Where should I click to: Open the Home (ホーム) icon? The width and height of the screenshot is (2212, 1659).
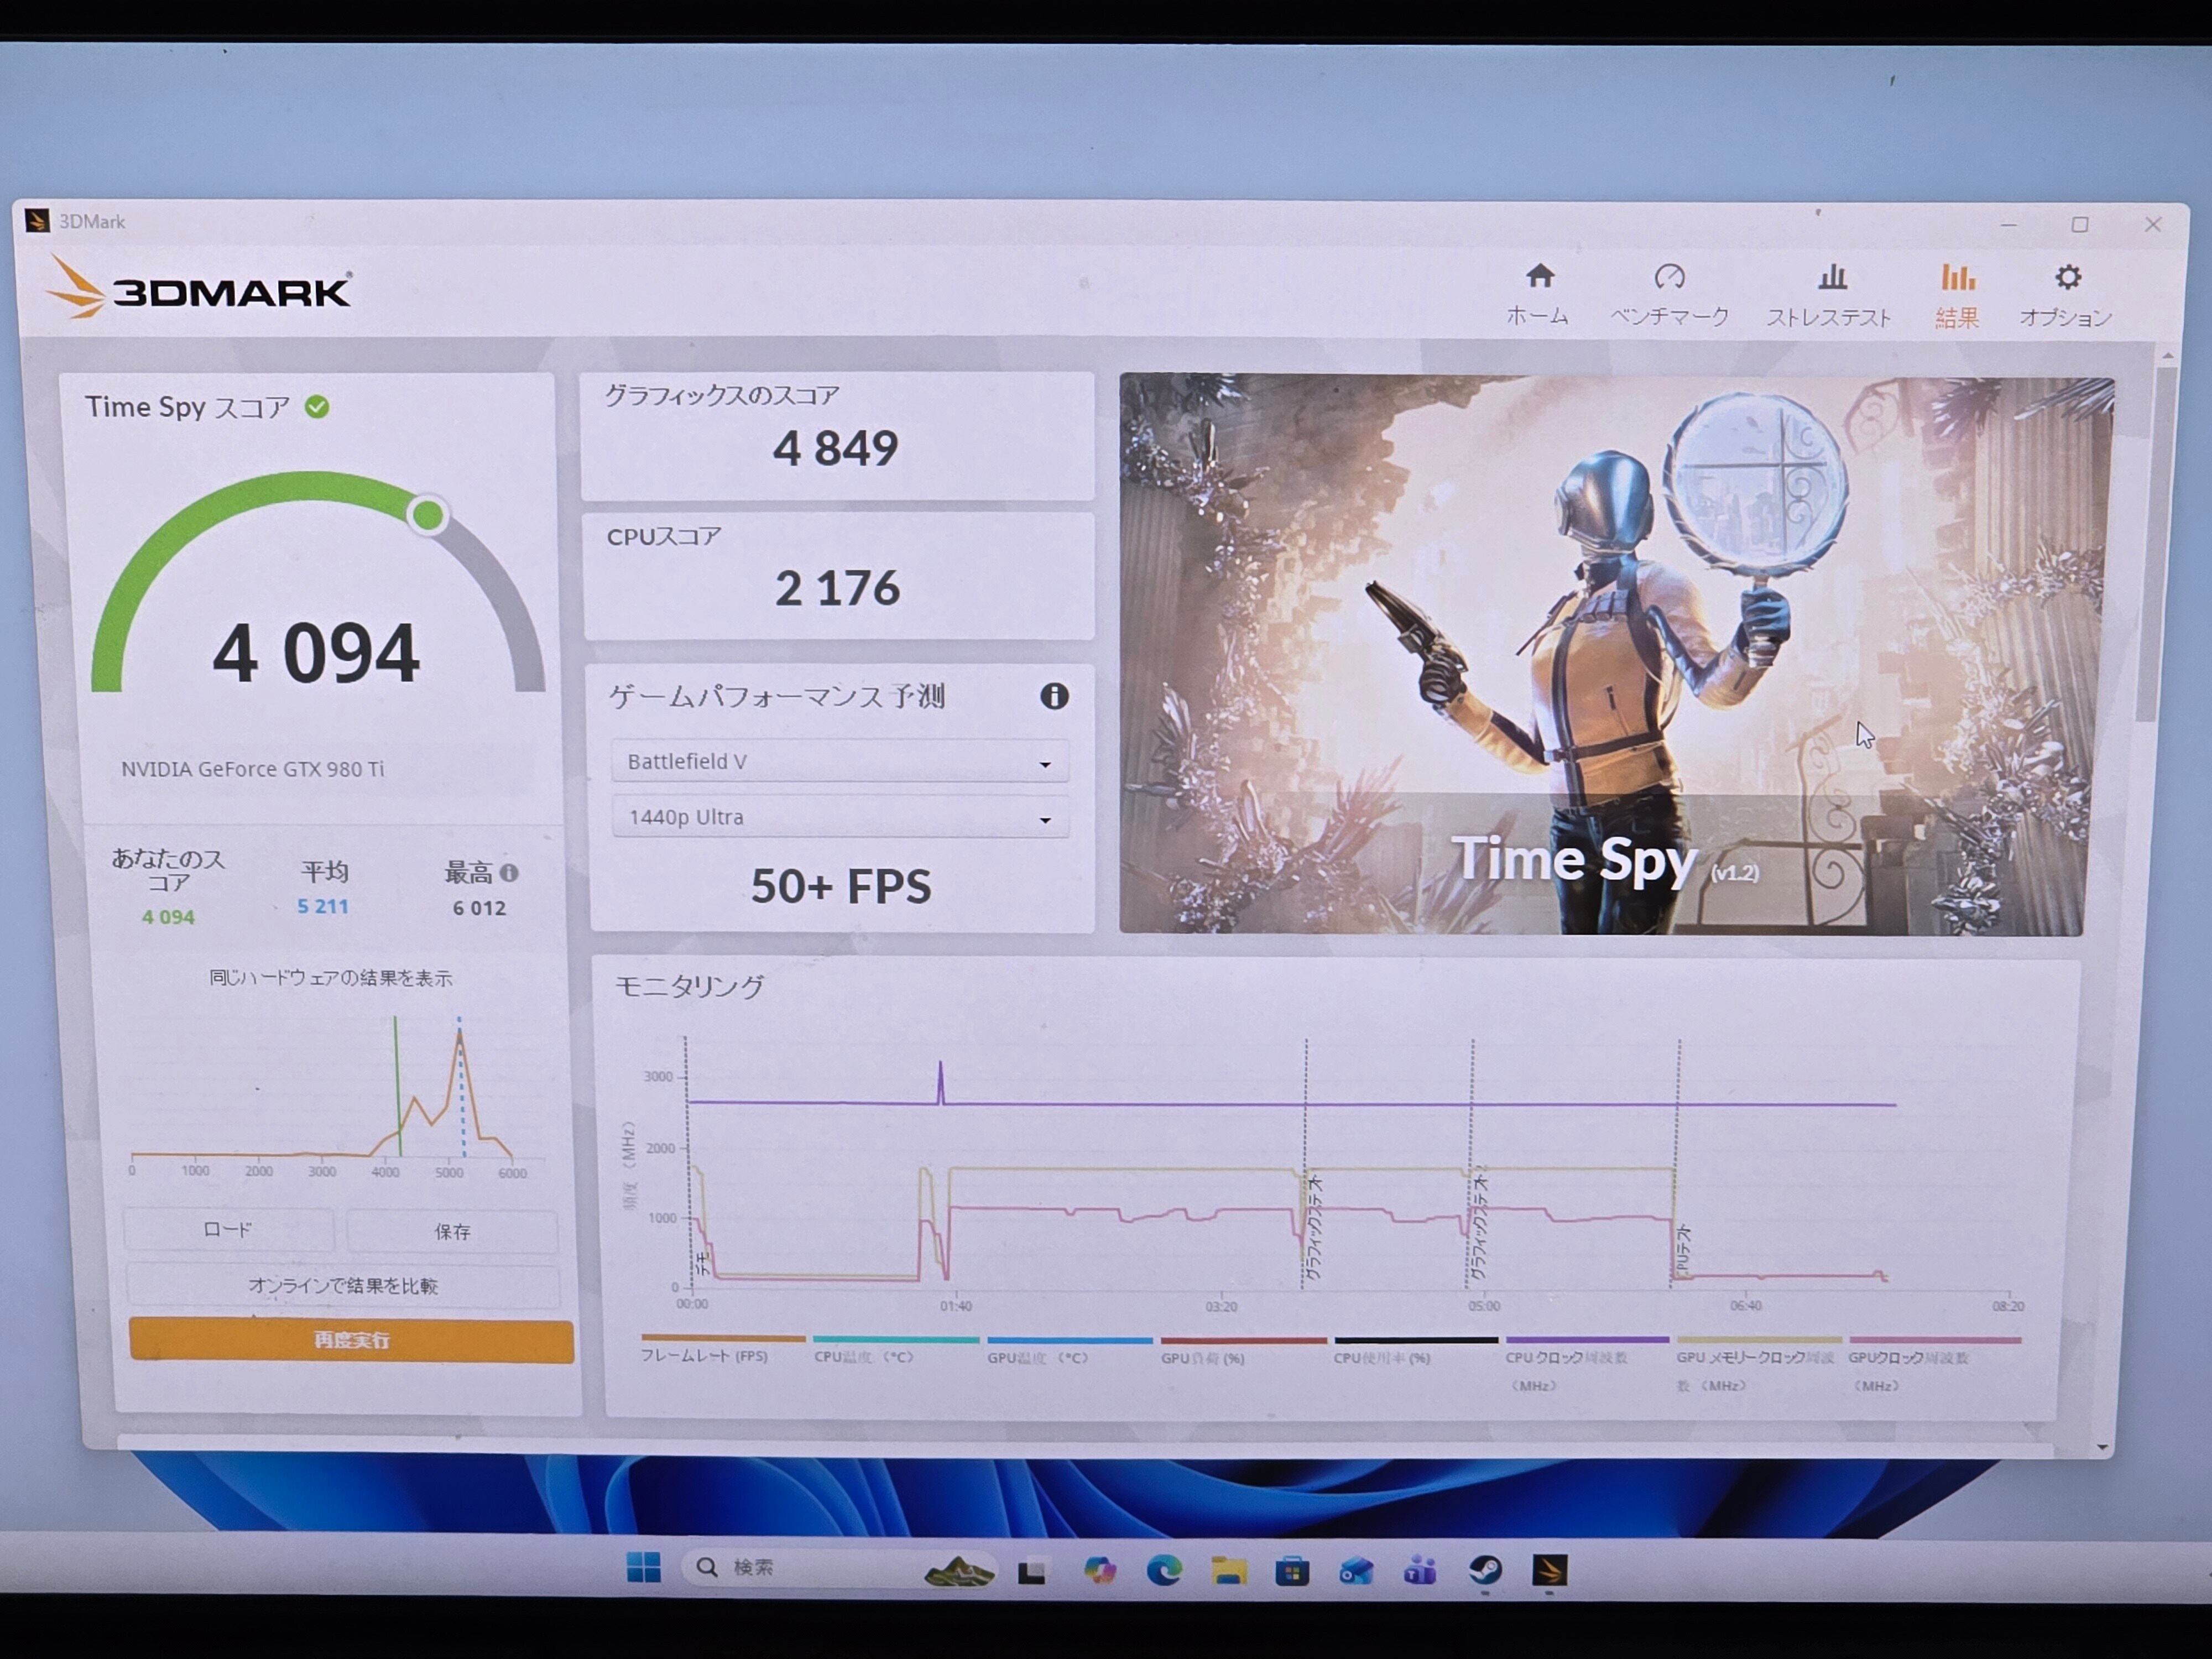click(1539, 276)
